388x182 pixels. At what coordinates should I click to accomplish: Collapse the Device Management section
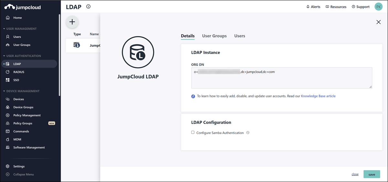(21, 91)
